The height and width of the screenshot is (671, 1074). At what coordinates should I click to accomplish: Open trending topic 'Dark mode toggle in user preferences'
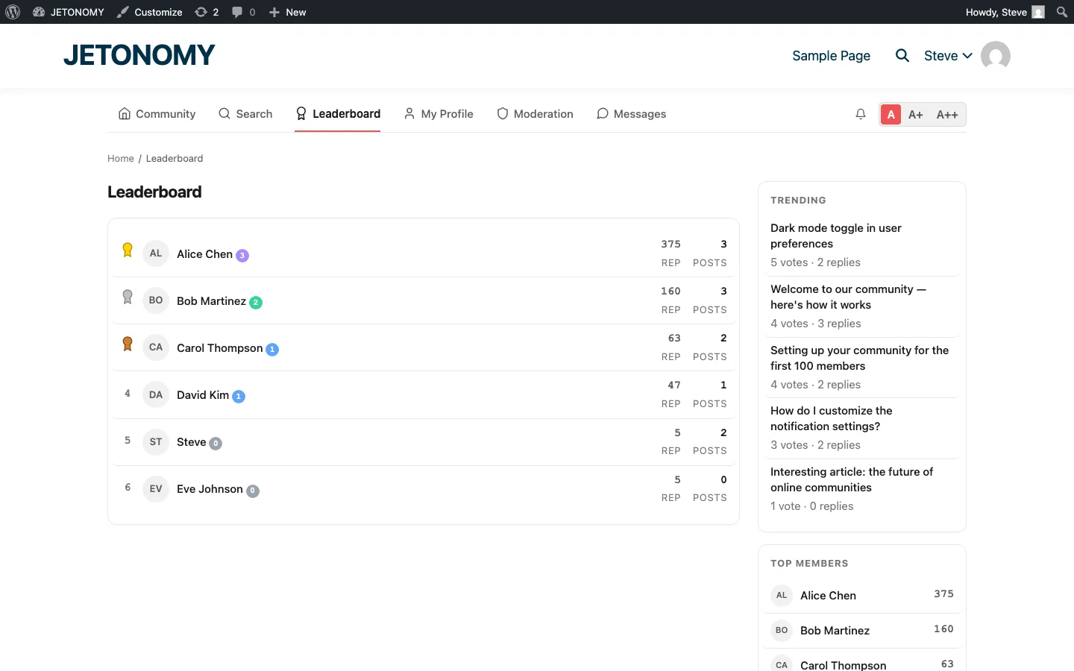click(x=835, y=236)
